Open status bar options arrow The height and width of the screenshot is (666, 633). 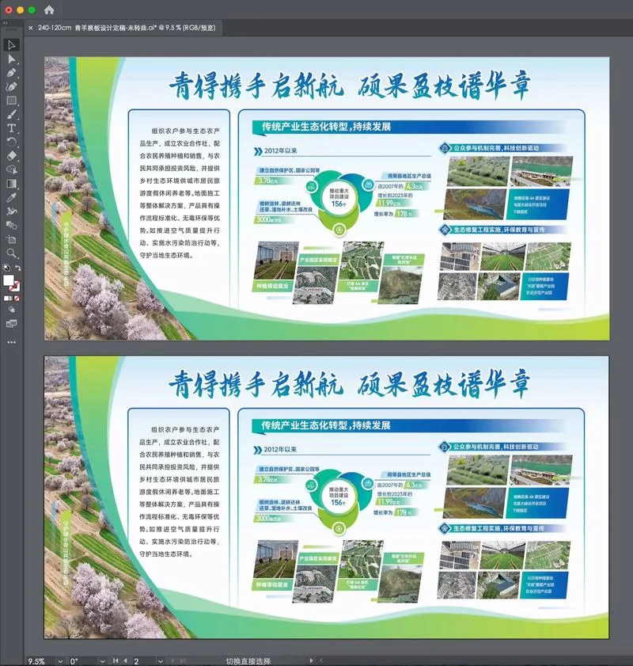click(311, 661)
